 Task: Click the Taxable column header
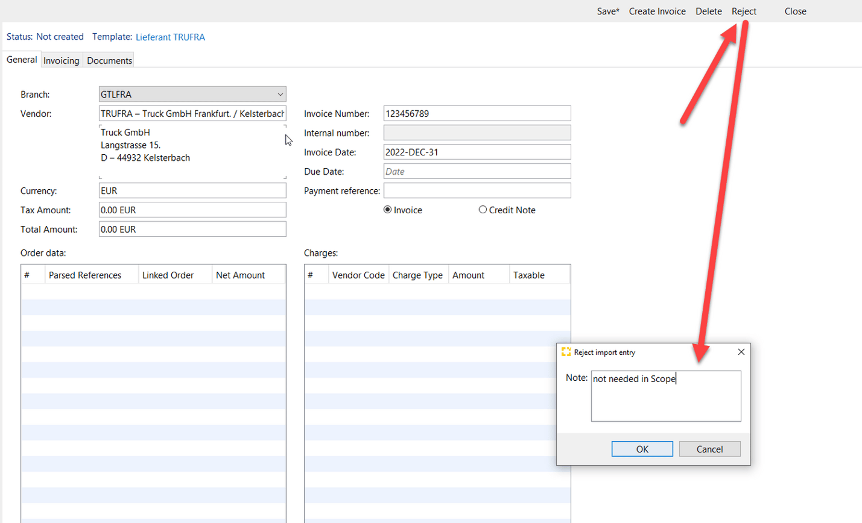click(539, 275)
